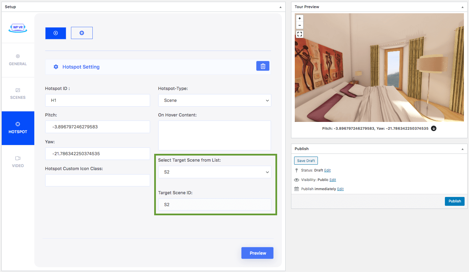
Task: Click the Hotspot Setting gear icon
Action: point(56,67)
